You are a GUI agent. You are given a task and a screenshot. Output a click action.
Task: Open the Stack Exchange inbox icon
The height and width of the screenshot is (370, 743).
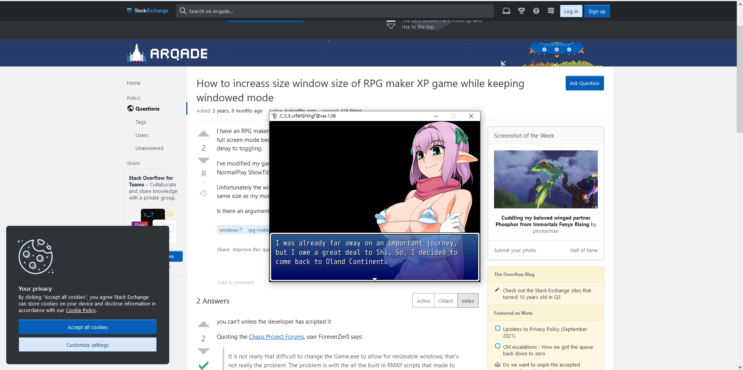506,11
